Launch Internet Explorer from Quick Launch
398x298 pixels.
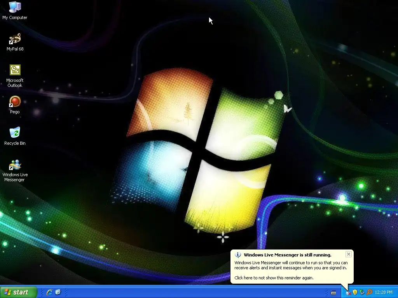coord(49,292)
